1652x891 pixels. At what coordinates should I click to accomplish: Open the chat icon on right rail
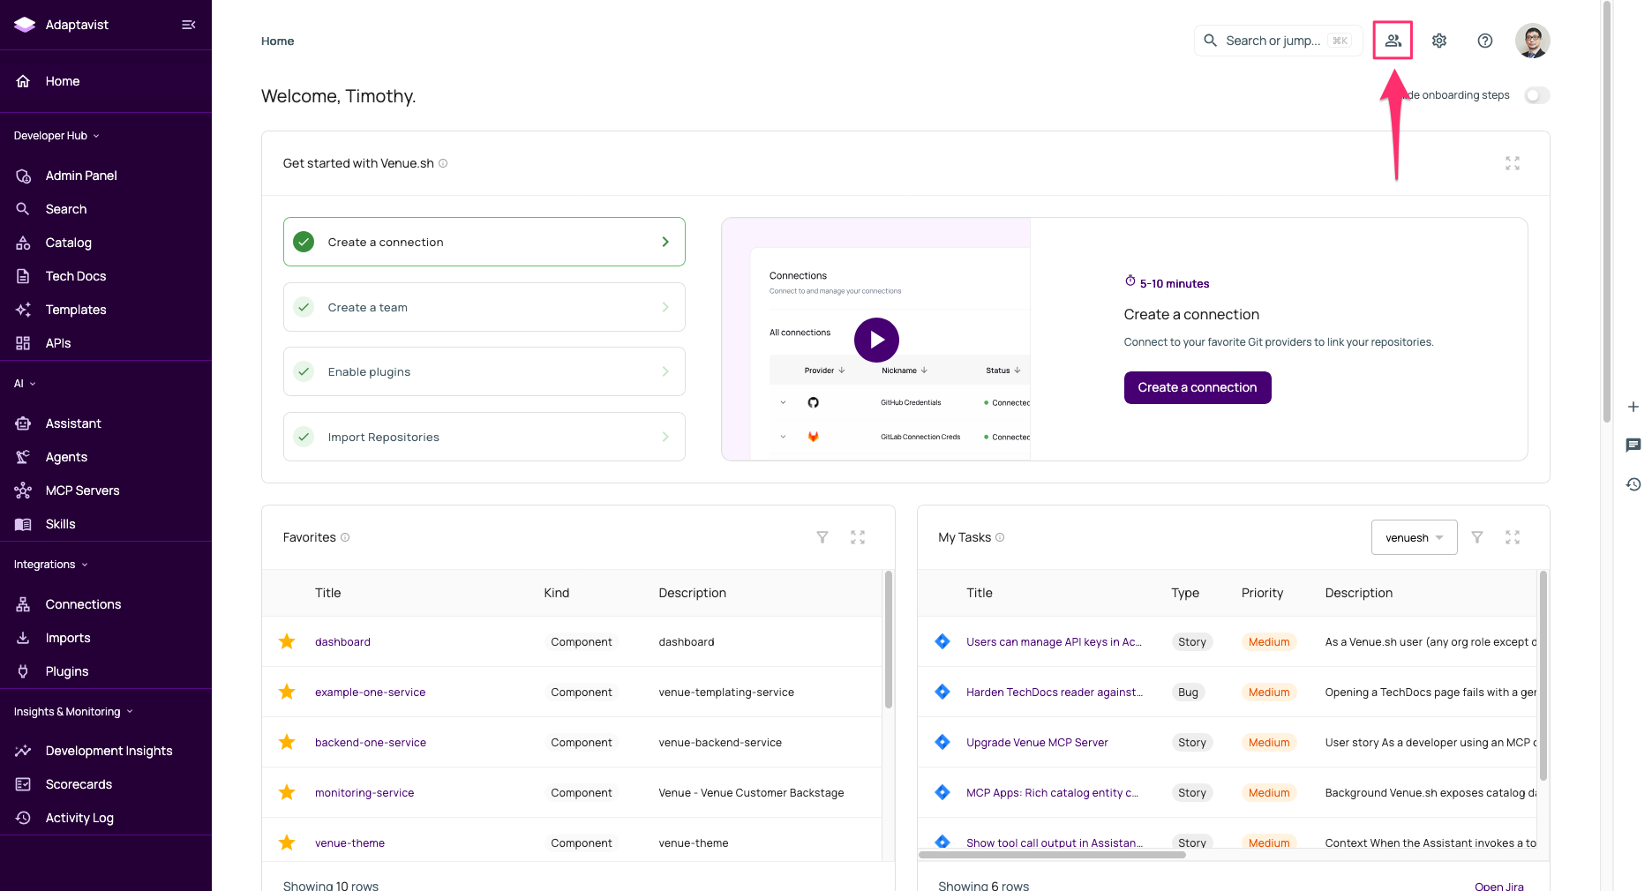point(1633,445)
